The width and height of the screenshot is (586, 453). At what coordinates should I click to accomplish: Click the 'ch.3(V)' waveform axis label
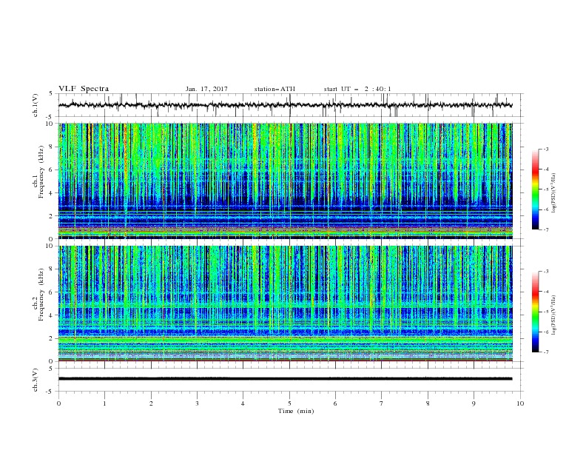tap(36, 380)
